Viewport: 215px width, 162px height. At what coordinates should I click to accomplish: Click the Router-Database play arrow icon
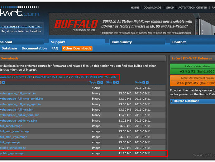point(172,101)
